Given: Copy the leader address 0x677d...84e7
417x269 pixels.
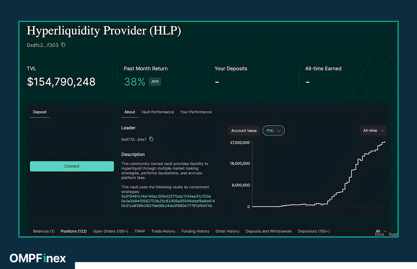Looking at the screenshot, I should [x=151, y=139].
